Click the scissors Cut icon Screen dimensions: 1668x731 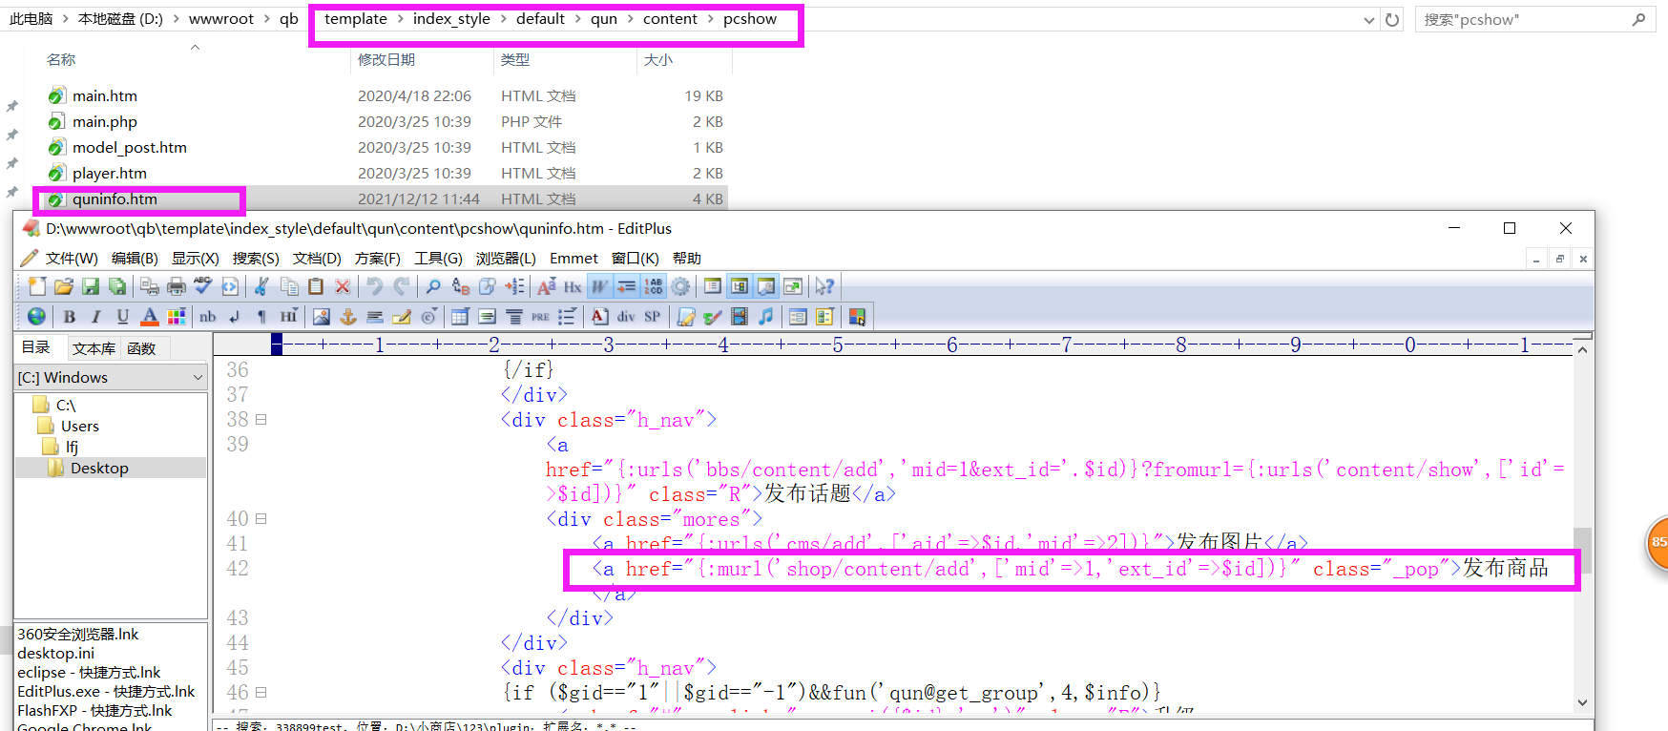pyautogui.click(x=261, y=286)
